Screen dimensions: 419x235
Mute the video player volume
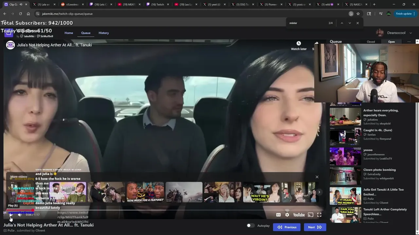(20, 215)
